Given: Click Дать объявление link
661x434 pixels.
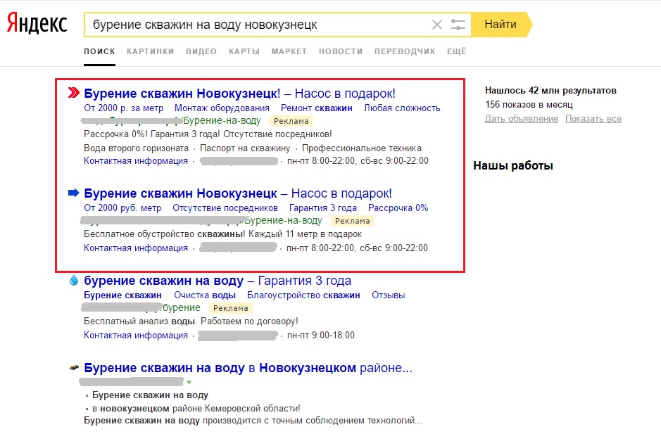Looking at the screenshot, I should click(522, 119).
